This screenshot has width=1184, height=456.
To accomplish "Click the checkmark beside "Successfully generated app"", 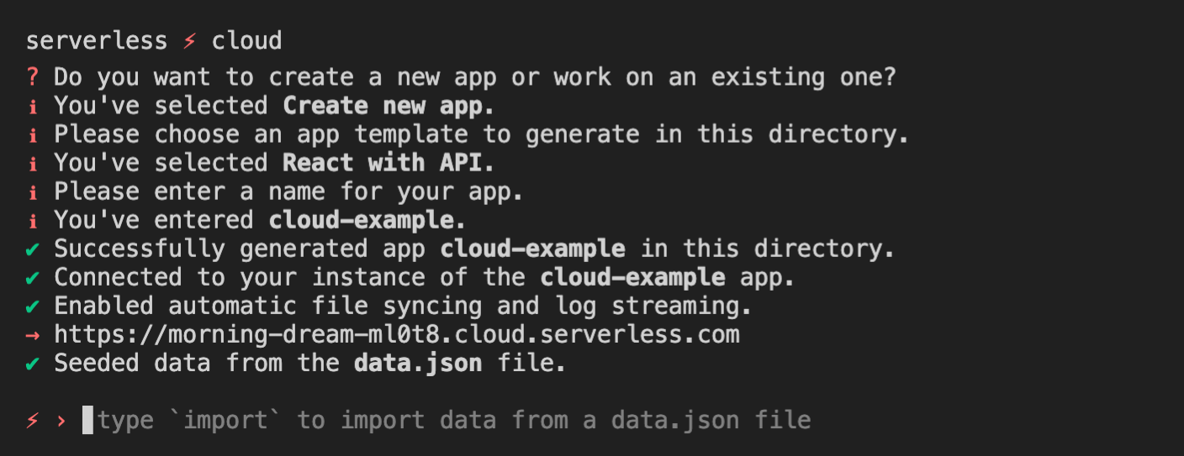I will 33,249.
